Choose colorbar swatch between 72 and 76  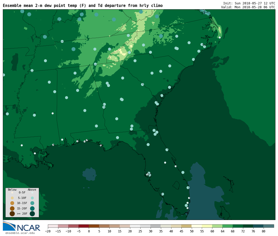[x=248, y=226]
